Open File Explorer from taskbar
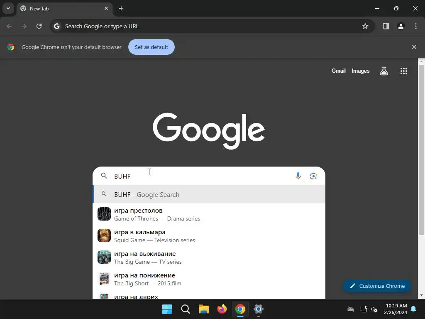 [x=203, y=309]
